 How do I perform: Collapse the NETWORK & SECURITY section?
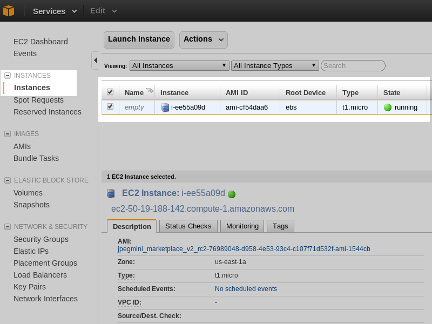coord(8,227)
